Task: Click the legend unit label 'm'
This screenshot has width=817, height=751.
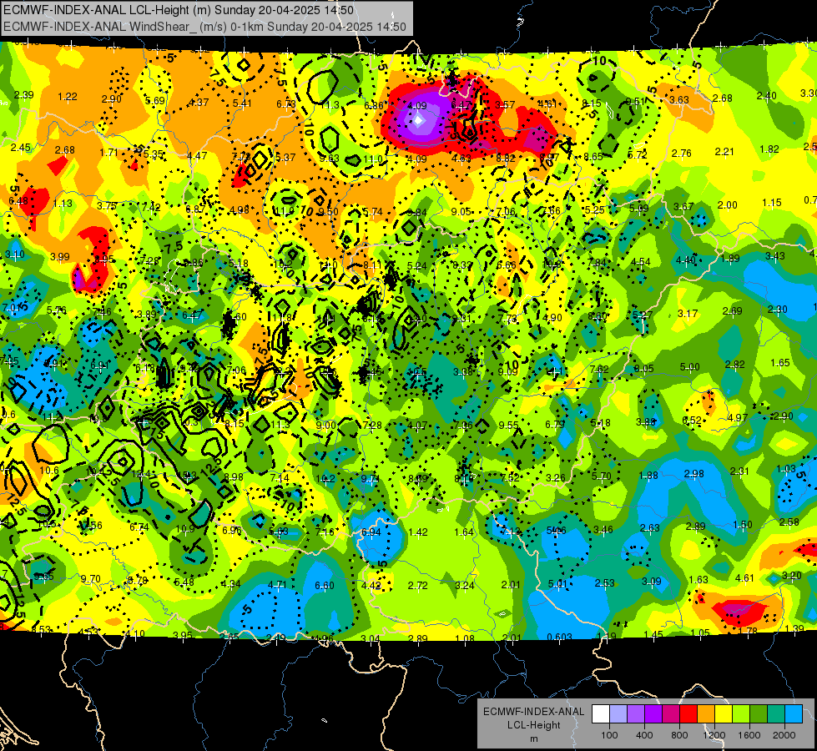Action: point(533,738)
